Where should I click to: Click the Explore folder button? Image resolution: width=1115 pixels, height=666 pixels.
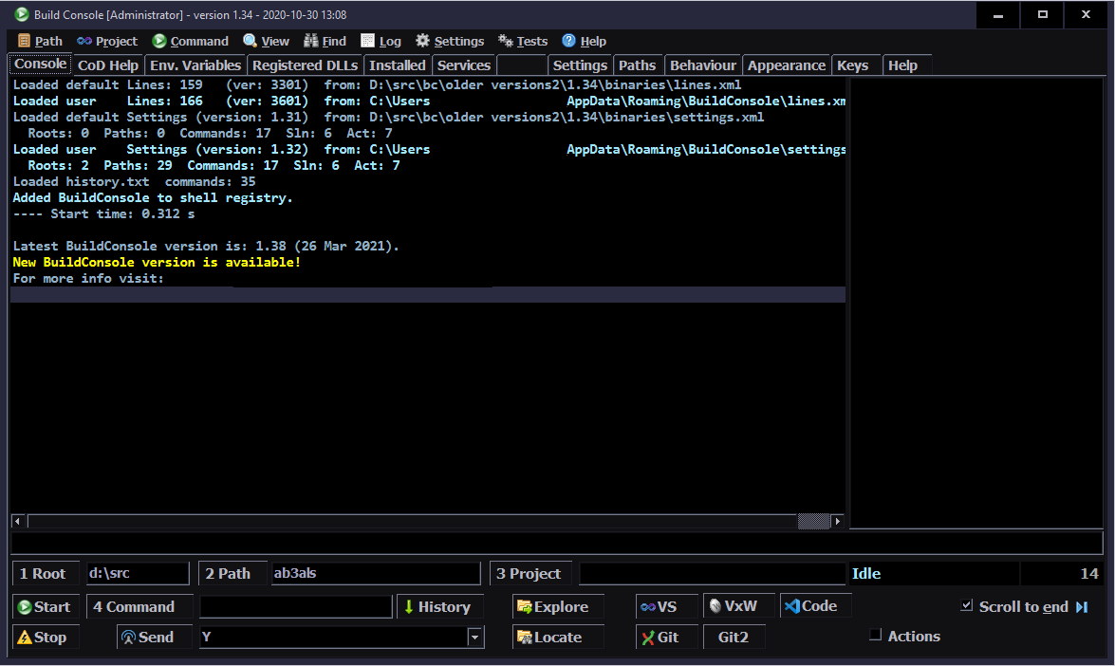point(558,607)
